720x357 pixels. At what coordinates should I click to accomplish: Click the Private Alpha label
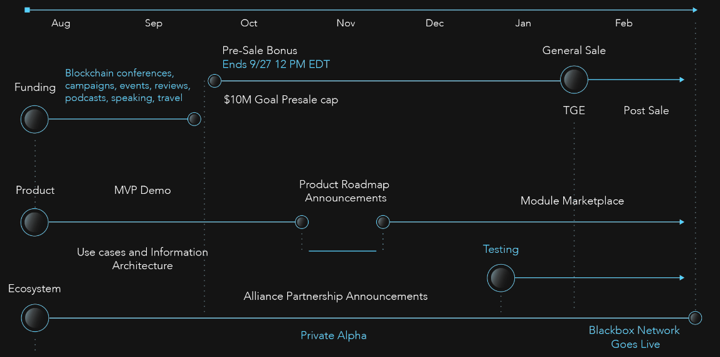[x=333, y=335]
